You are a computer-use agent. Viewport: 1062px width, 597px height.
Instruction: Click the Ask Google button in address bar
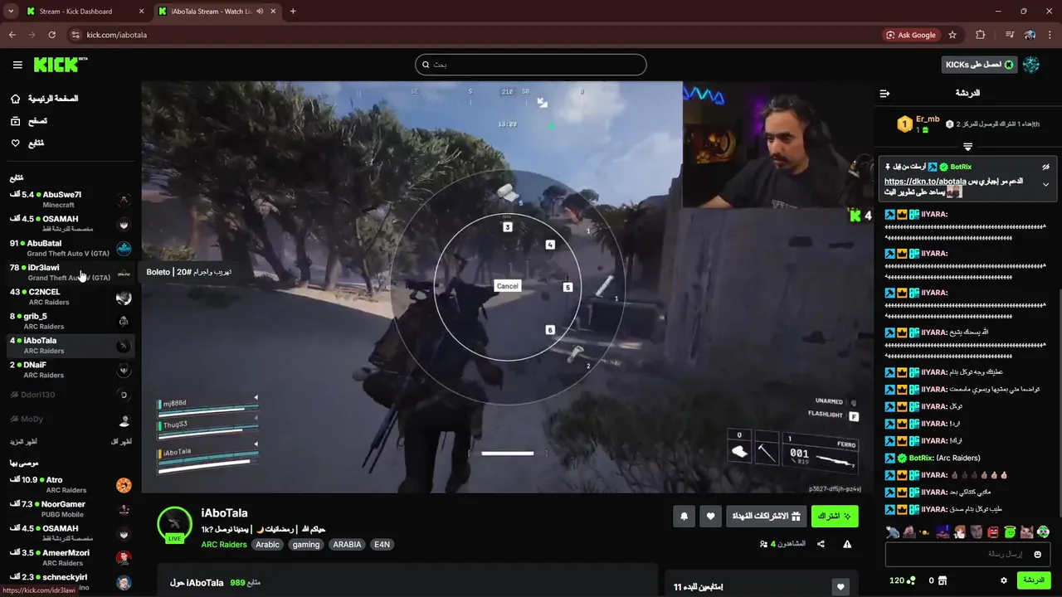911,35
